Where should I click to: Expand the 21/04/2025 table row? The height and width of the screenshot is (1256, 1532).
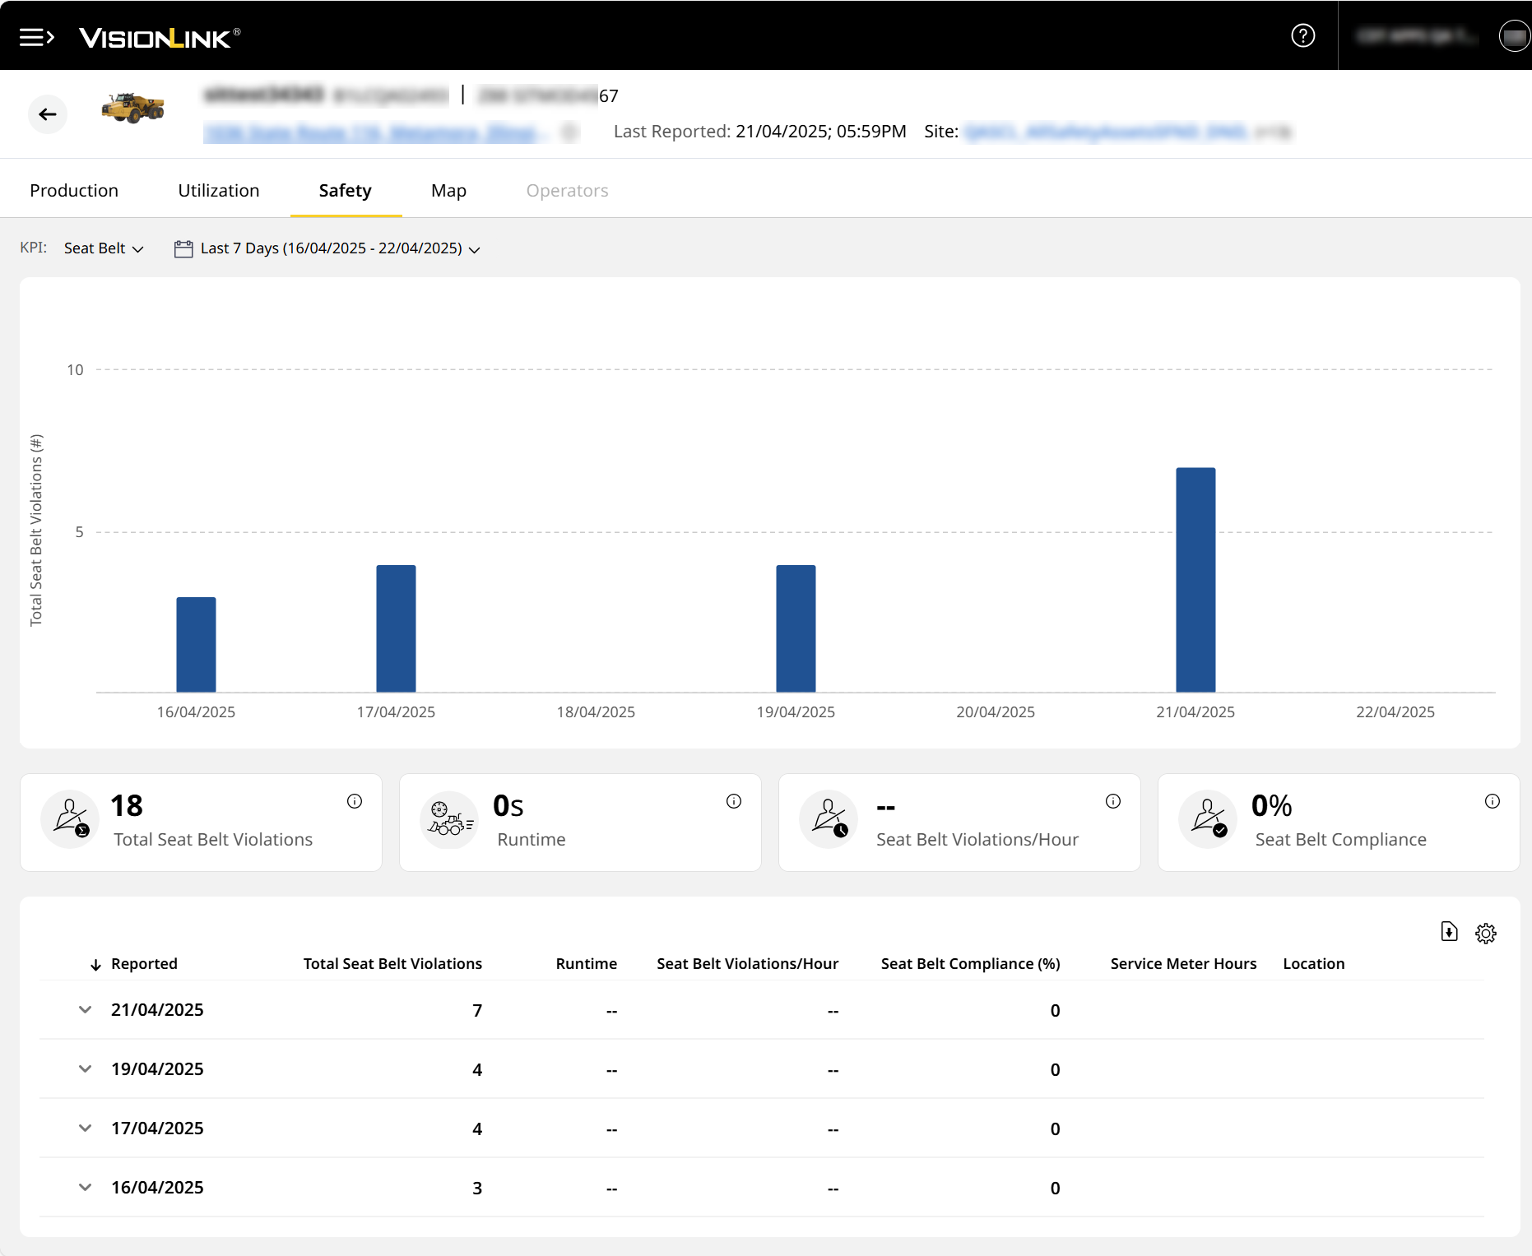tap(85, 1009)
